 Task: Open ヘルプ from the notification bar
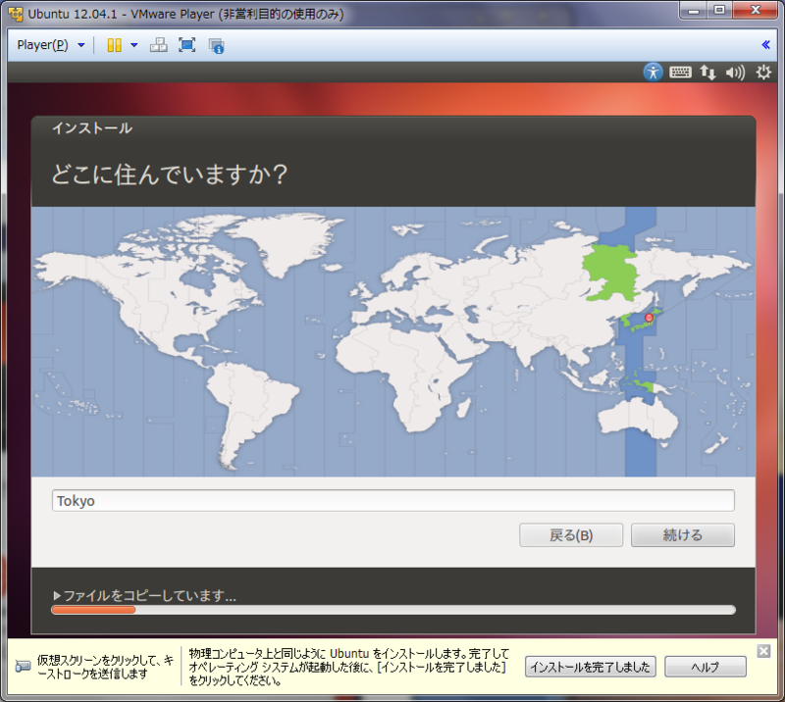(x=706, y=667)
